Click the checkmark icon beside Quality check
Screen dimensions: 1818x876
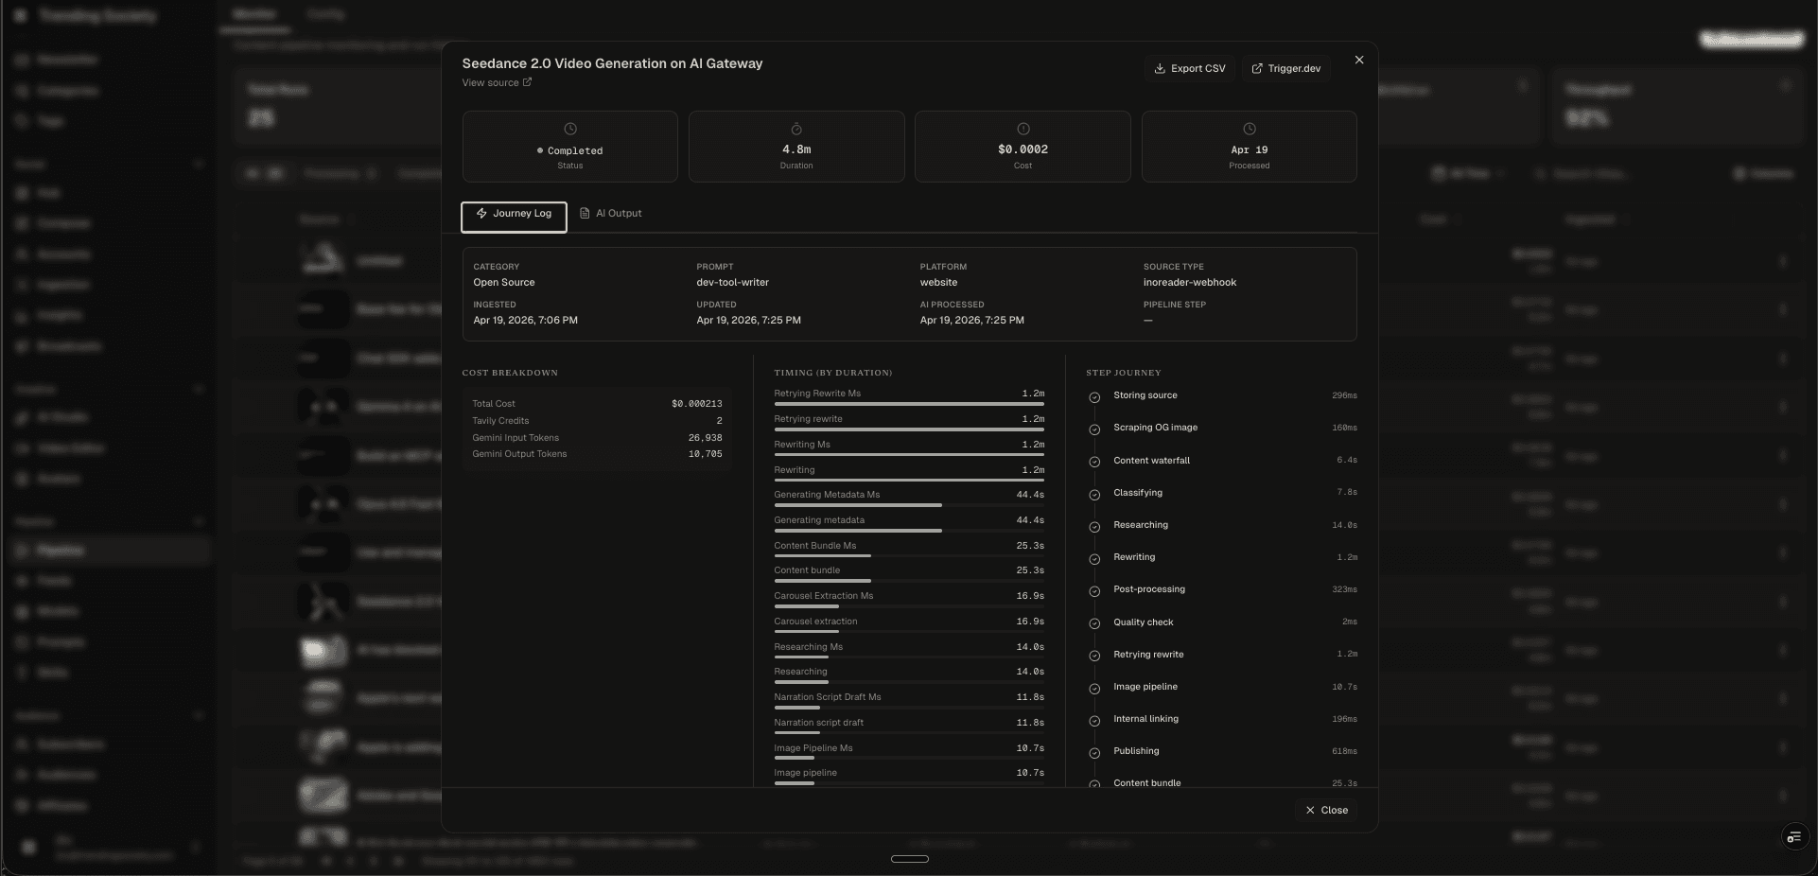click(1094, 623)
